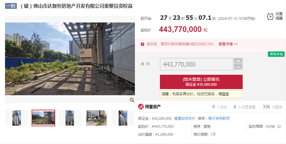Click the 登录 login link in the reminder

click(225, 94)
